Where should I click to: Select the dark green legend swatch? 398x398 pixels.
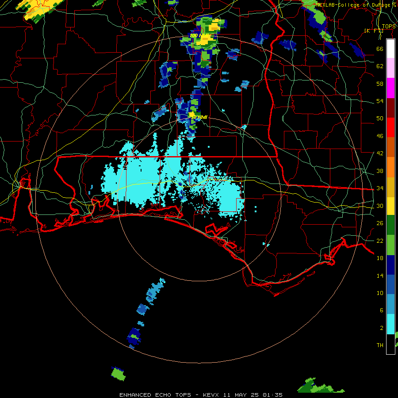click(x=390, y=225)
